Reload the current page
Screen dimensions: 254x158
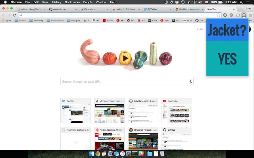(x=15, y=15)
